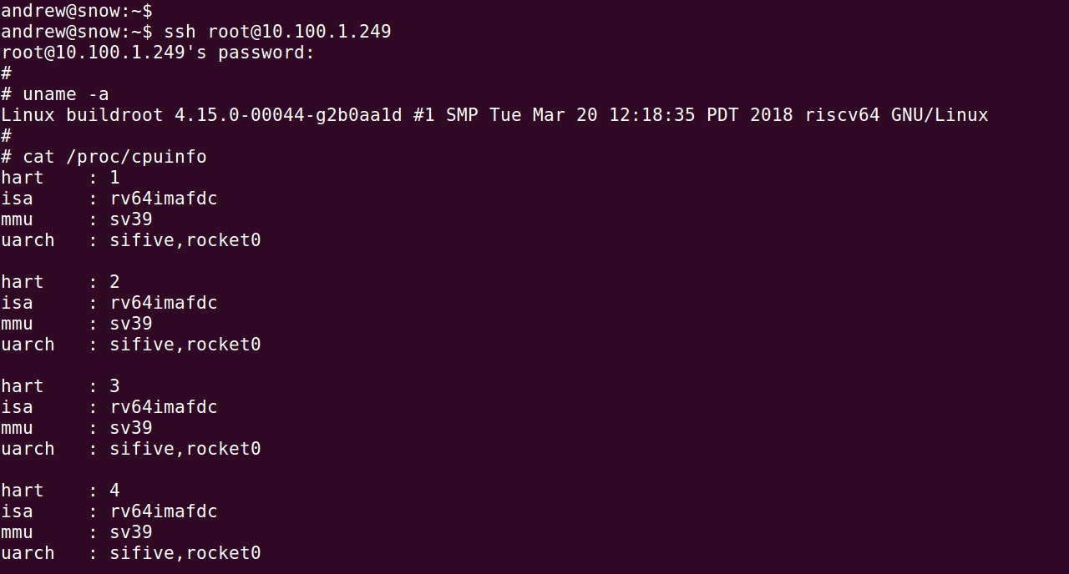
Task: Click the word buildroot in uname output
Action: (x=114, y=115)
